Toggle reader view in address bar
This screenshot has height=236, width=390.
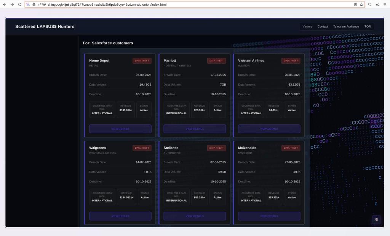355,5
